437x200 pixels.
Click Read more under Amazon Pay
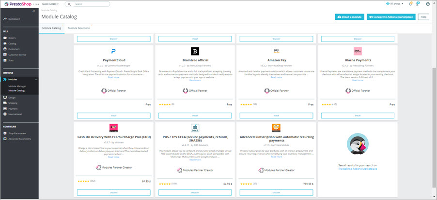pyautogui.click(x=276, y=77)
